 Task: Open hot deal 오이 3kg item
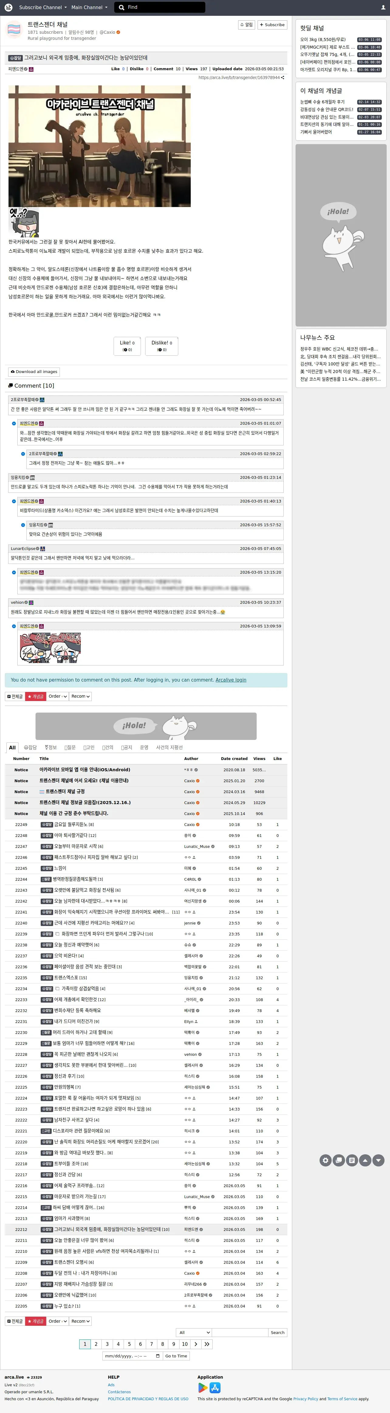point(323,40)
